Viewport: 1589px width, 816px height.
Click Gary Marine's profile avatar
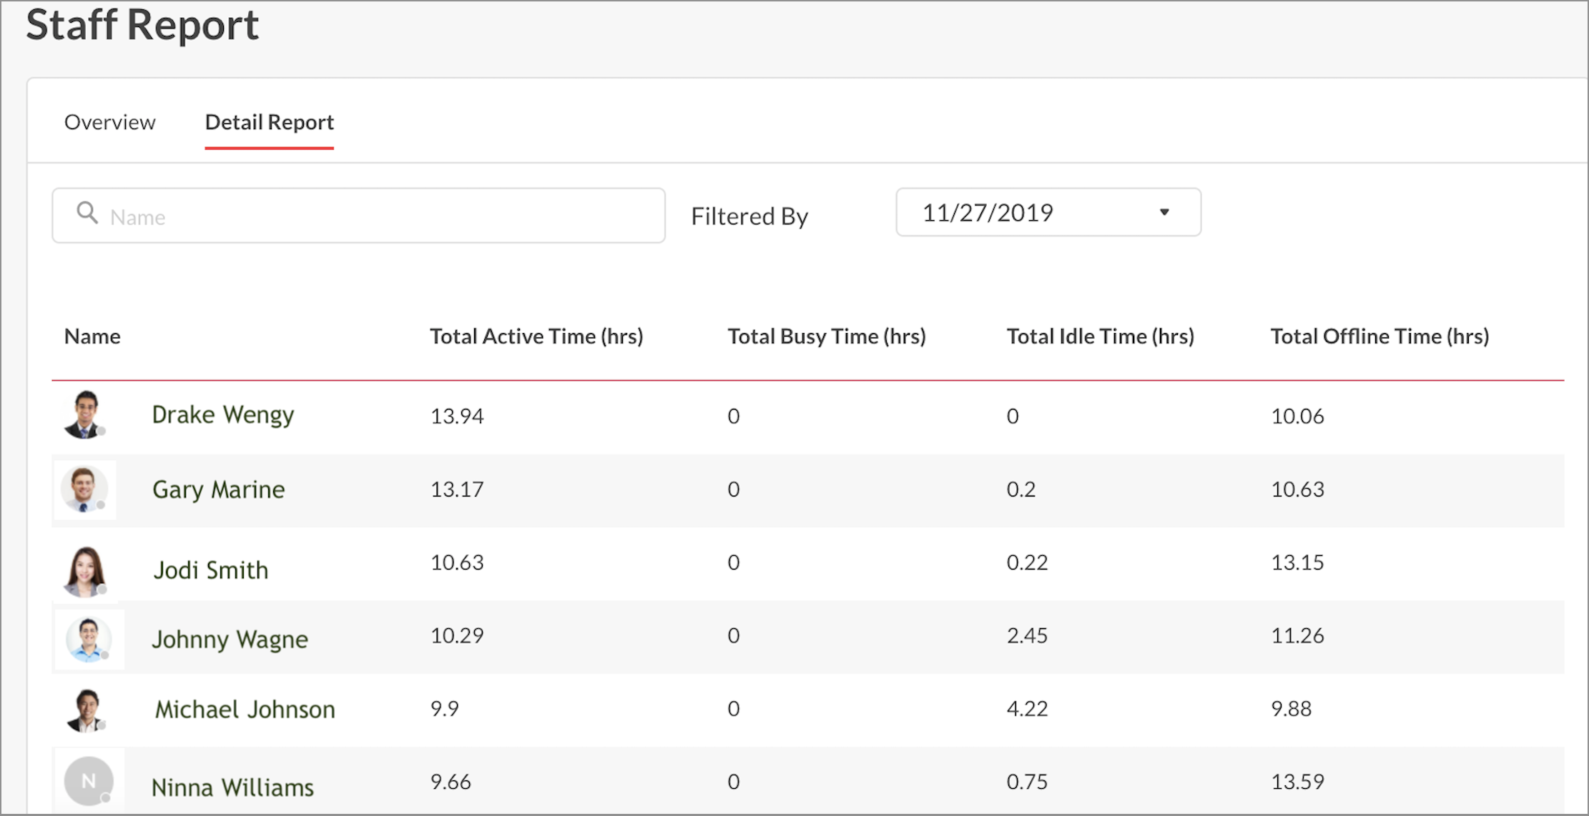pyautogui.click(x=84, y=489)
